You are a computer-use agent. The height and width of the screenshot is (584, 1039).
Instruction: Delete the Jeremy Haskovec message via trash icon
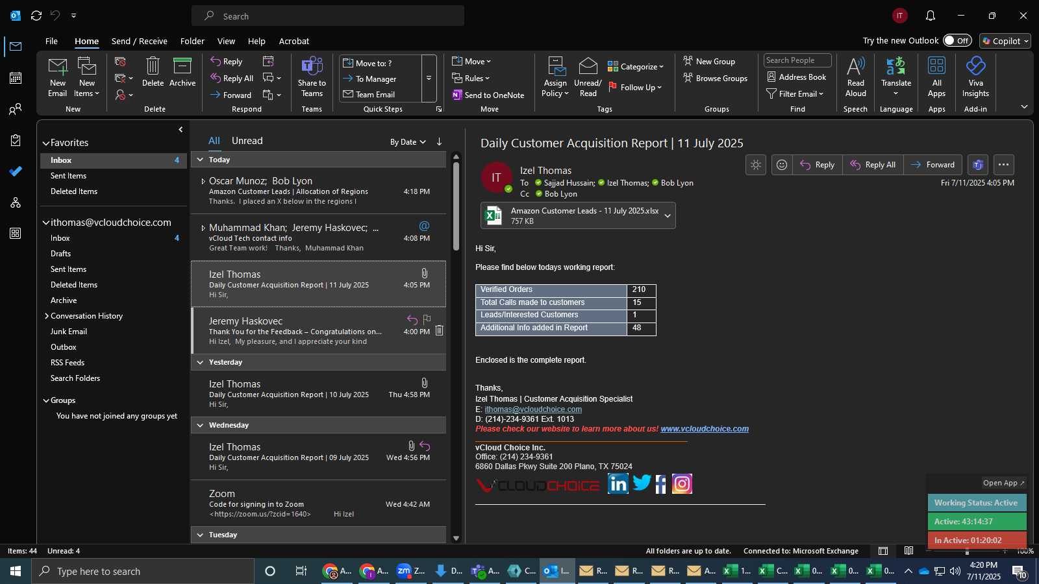click(439, 331)
